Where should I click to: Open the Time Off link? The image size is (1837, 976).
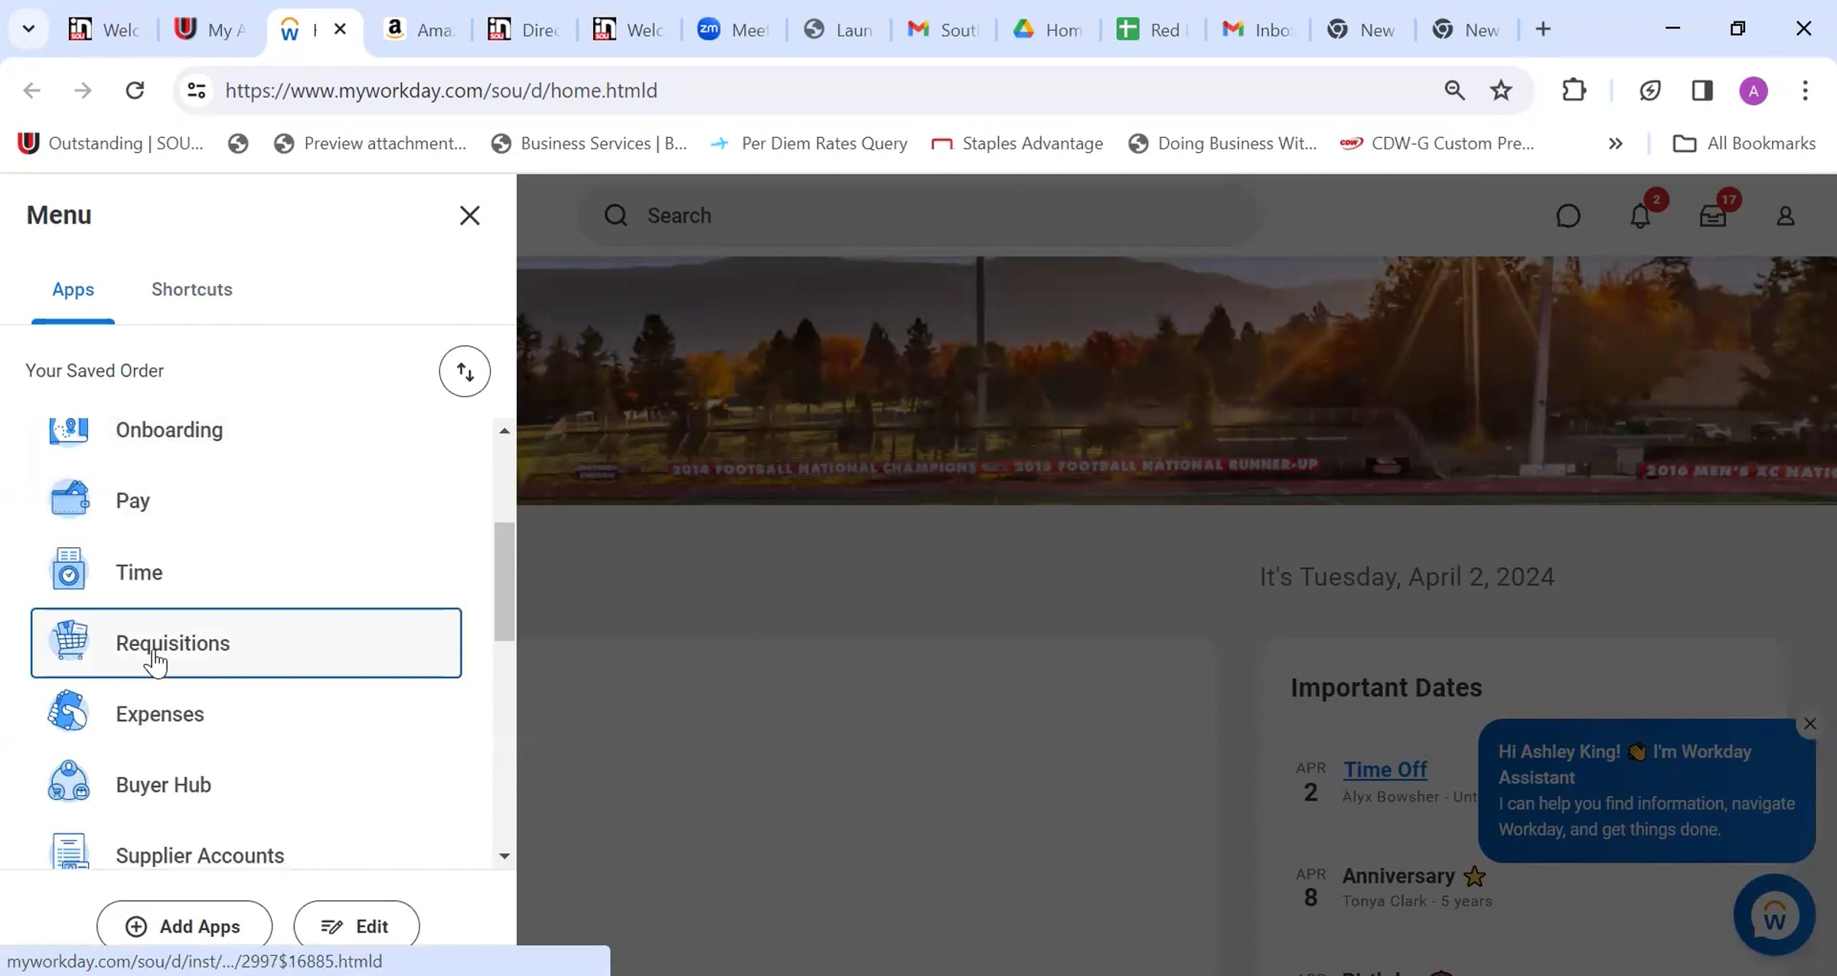pos(1385,769)
